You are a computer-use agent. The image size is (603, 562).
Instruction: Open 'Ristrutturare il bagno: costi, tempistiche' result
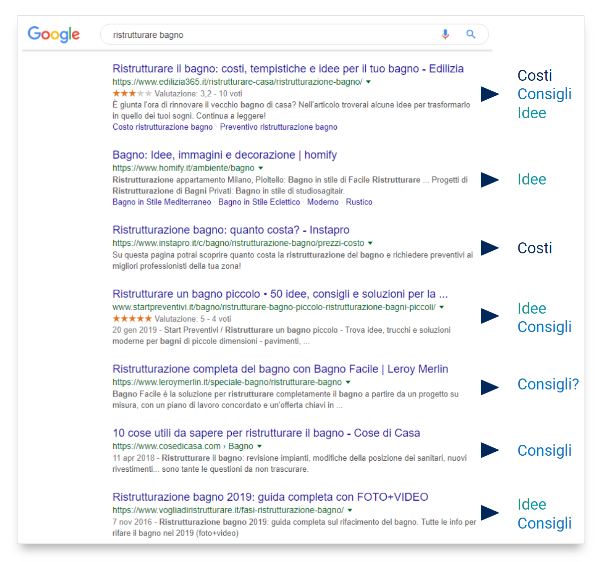(288, 69)
